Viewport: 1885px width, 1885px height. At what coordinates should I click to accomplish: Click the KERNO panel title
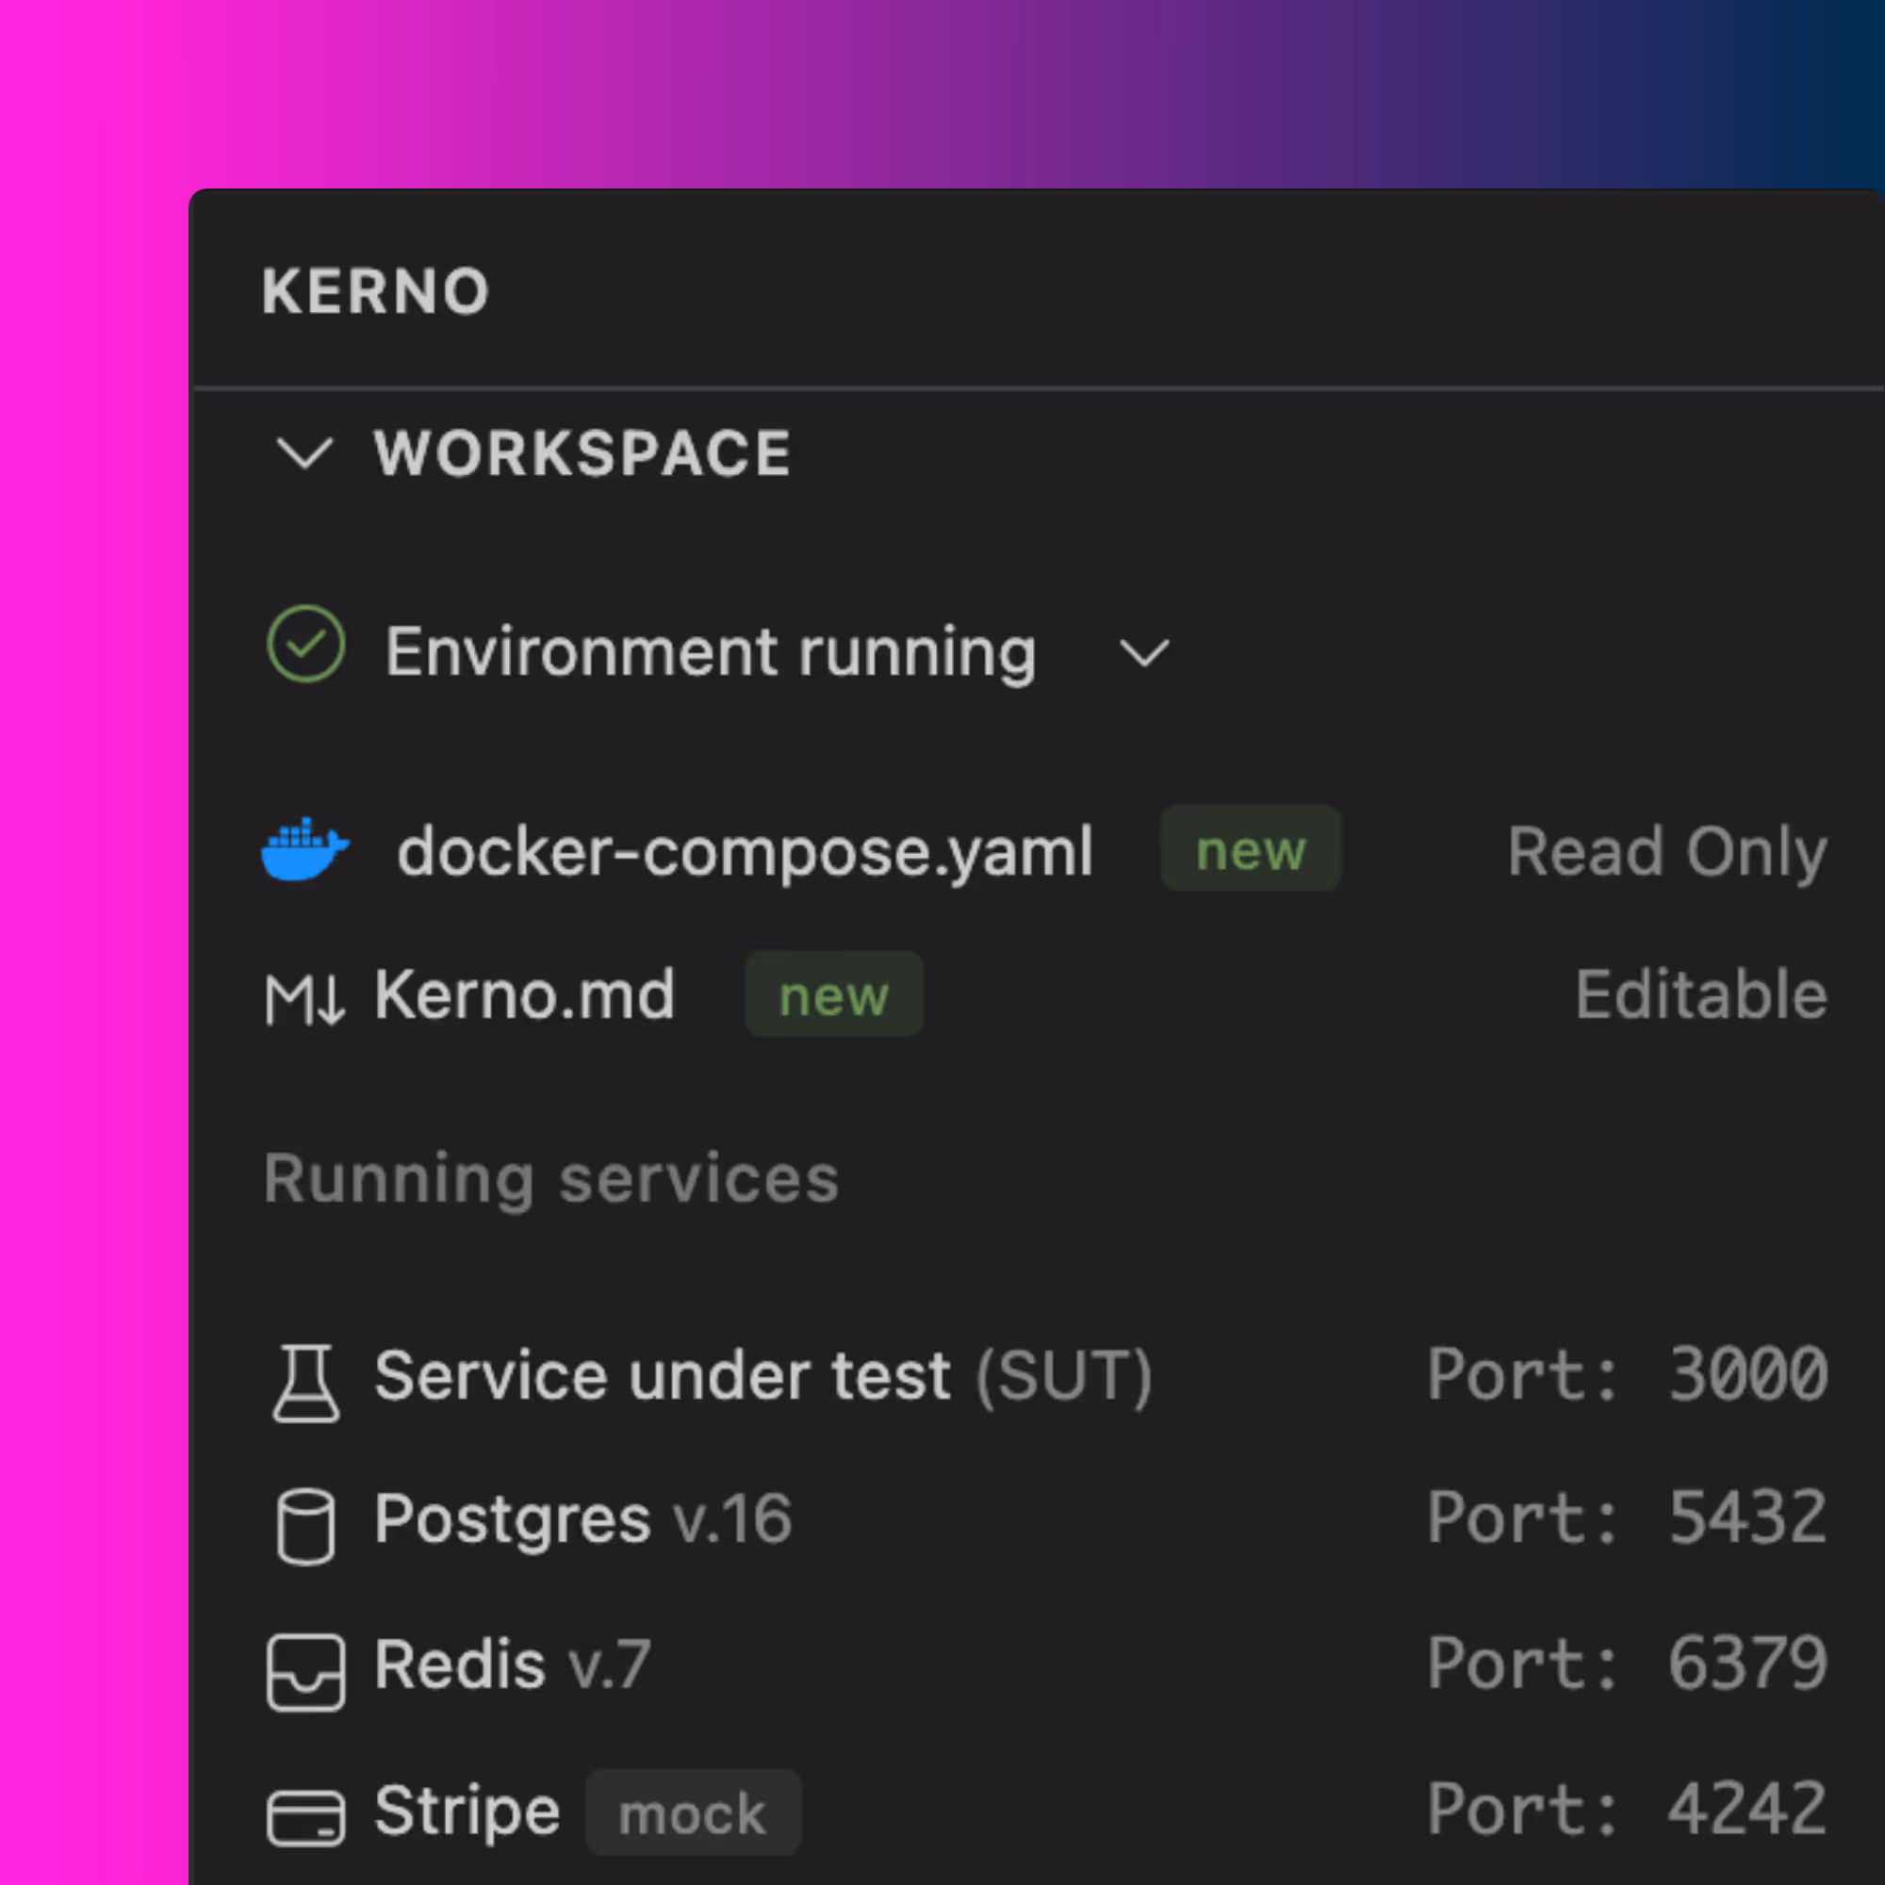coord(375,290)
